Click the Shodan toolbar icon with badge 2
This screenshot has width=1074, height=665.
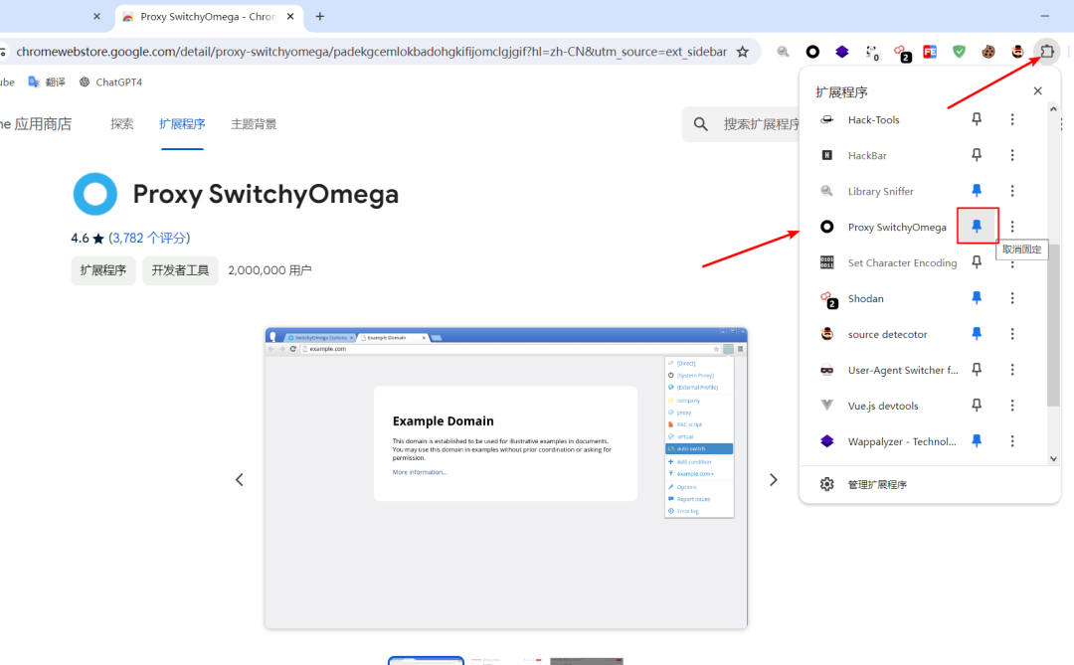tap(901, 52)
